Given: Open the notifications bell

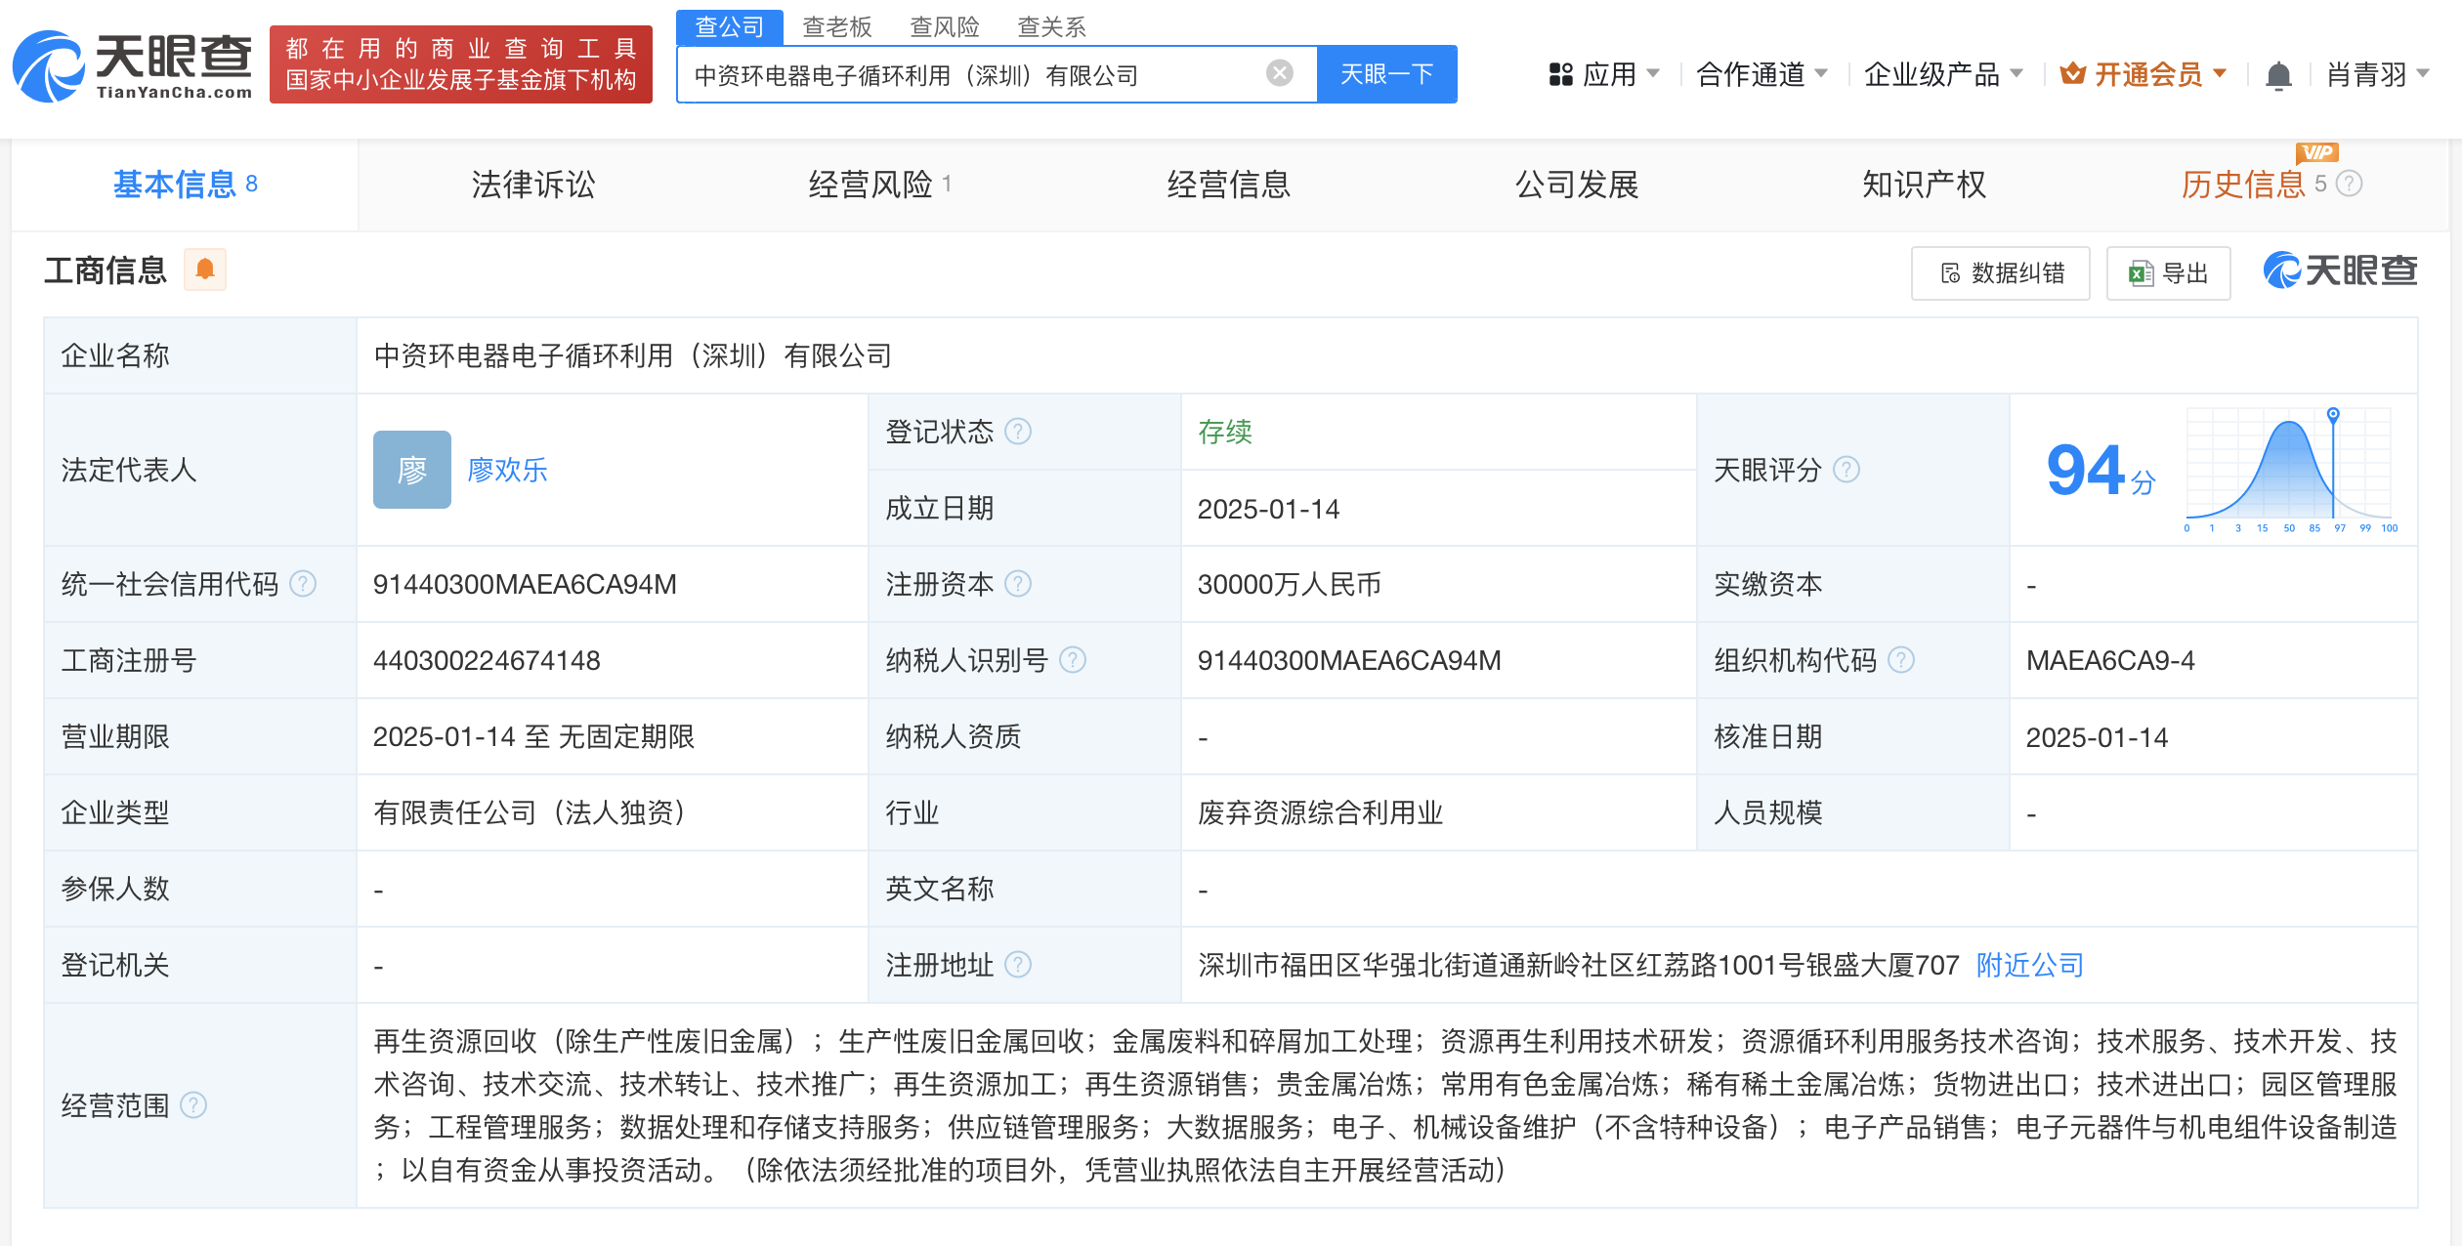Looking at the screenshot, I should pyautogui.click(x=2278, y=74).
